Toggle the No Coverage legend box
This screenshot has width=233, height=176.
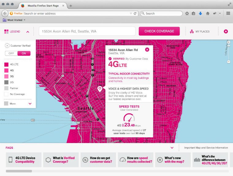pos(6,94)
